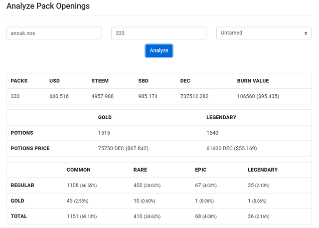
Task: Click the Analyze Pack Openings heading
Action: [48, 6]
